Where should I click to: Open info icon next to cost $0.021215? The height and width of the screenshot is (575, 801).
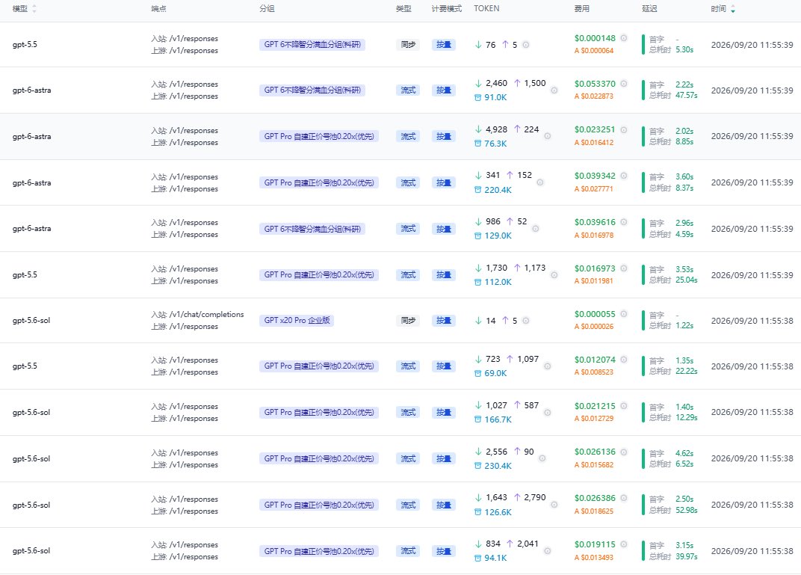click(x=624, y=406)
